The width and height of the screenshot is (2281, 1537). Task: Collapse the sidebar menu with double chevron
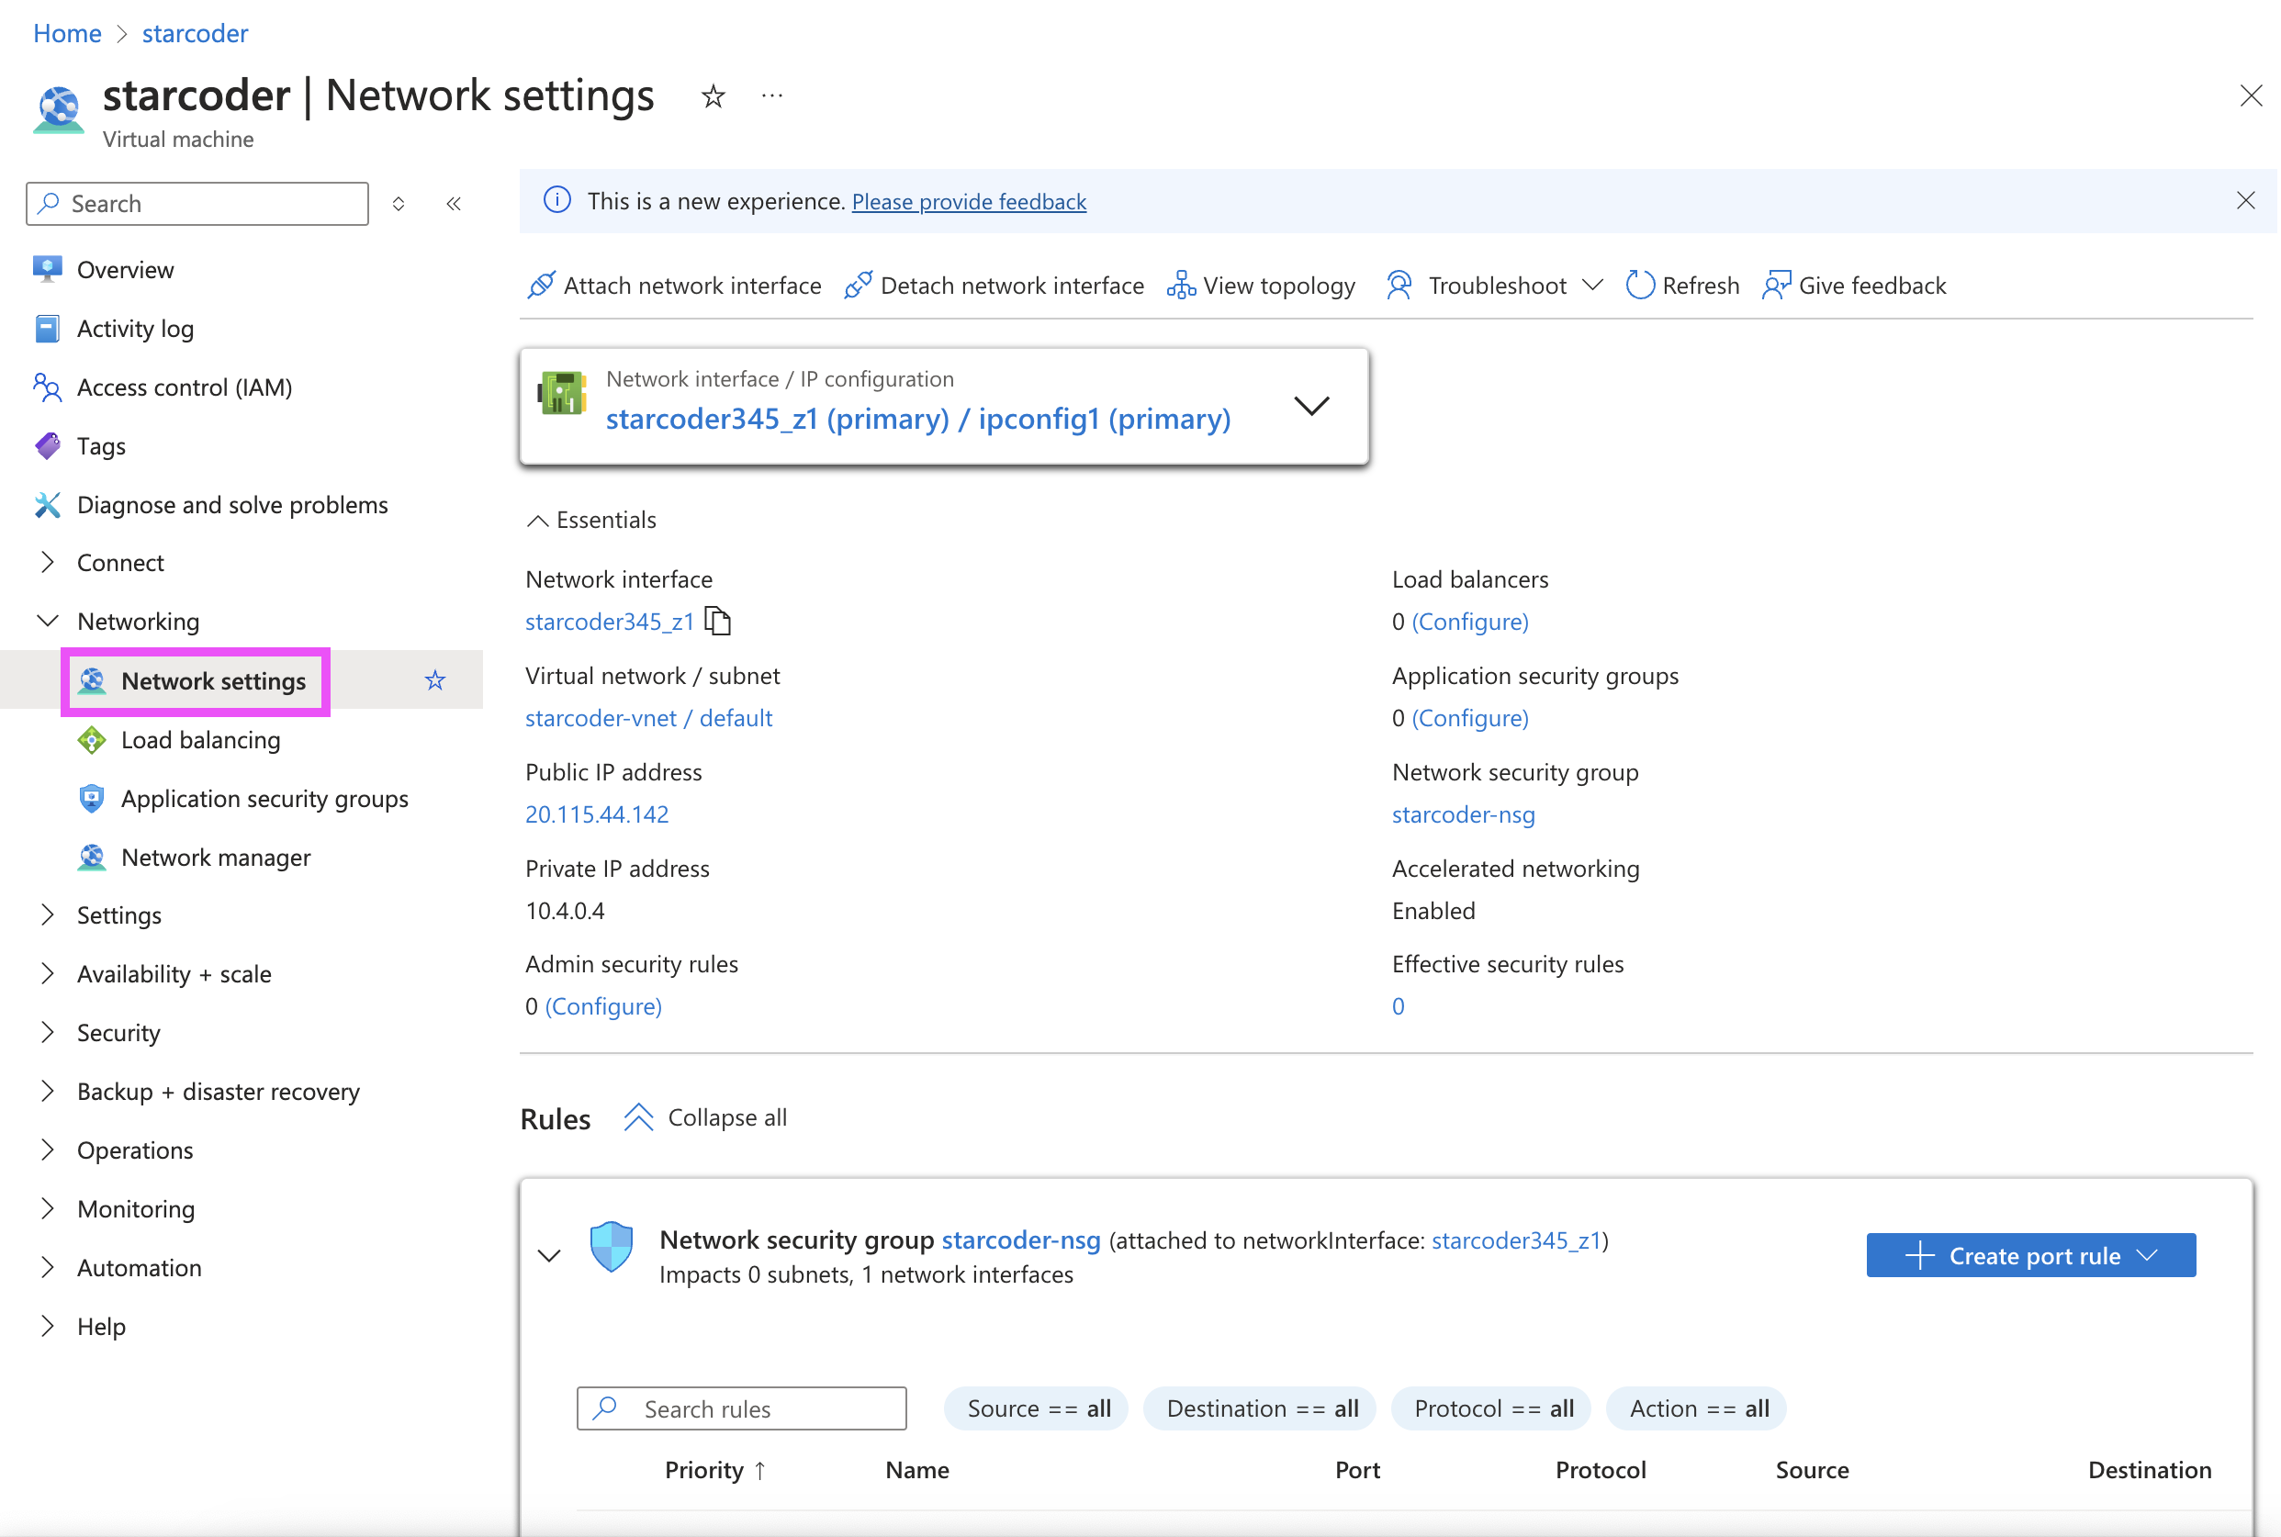(454, 204)
